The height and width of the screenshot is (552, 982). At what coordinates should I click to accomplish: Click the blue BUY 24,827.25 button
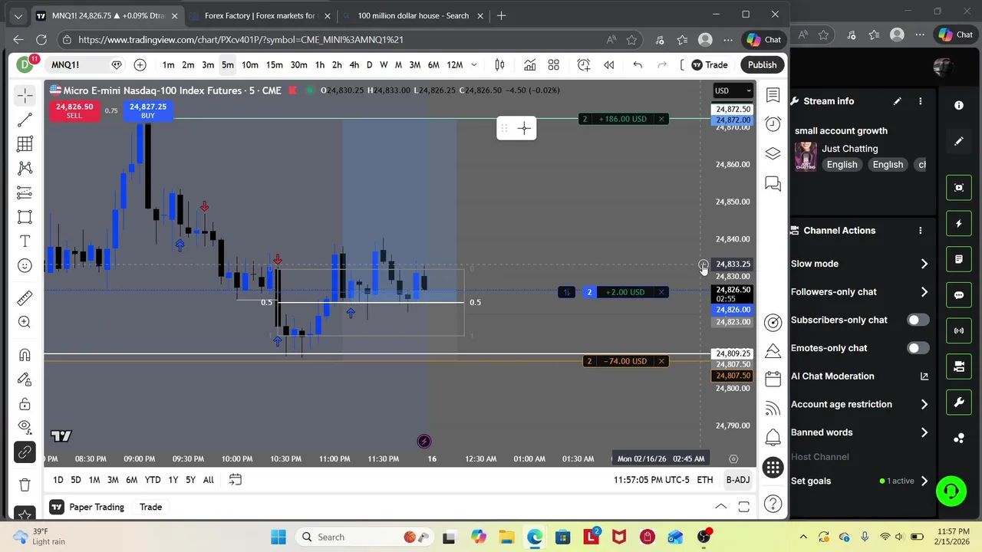pos(147,111)
